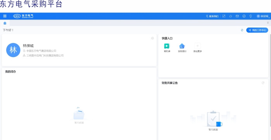Click the empty folder illustration in 我的待办
271x140 pixels.
click(x=79, y=114)
